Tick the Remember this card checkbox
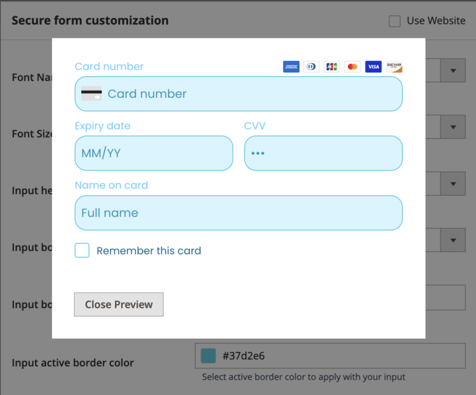The image size is (476, 395). coord(82,251)
